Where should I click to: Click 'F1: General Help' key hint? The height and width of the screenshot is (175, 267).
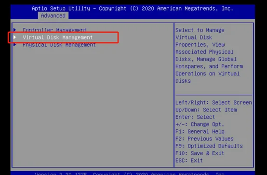[x=200, y=132]
